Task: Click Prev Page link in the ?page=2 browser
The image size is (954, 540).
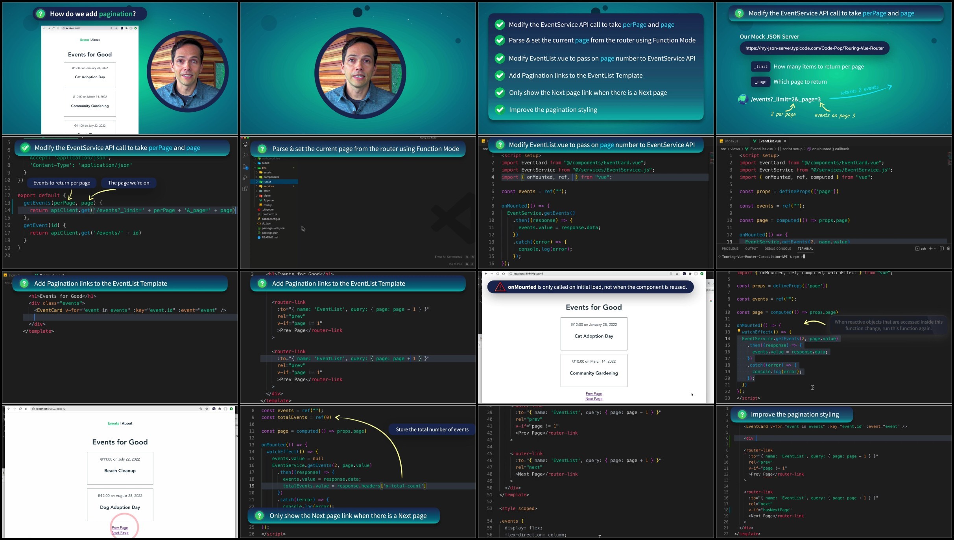Action: pos(120,528)
